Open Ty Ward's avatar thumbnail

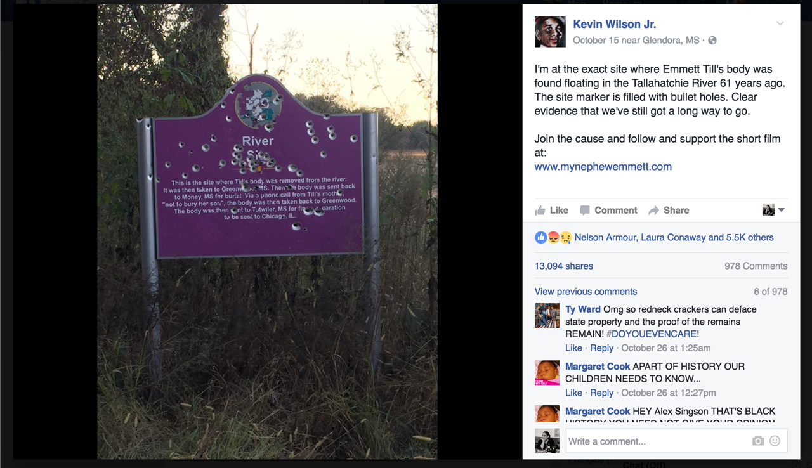pyautogui.click(x=547, y=316)
